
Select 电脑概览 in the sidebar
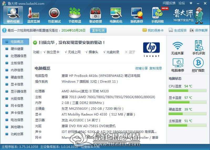pos(15,42)
